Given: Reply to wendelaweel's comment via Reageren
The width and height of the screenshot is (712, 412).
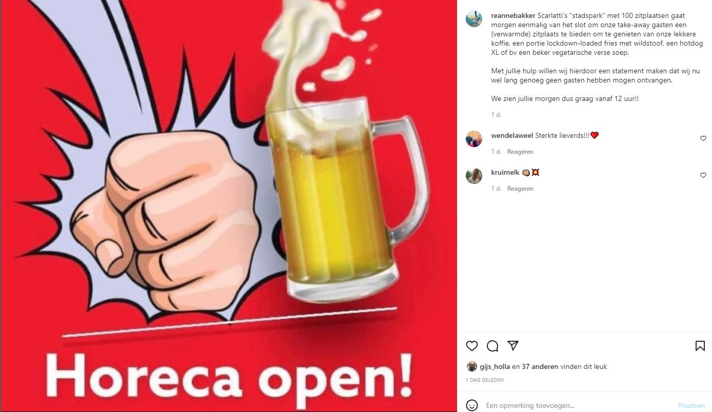Looking at the screenshot, I should click(x=520, y=152).
